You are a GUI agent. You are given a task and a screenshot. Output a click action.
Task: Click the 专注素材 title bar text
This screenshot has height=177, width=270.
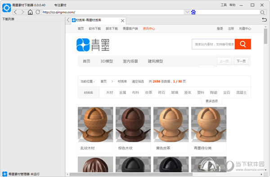pos(60,5)
